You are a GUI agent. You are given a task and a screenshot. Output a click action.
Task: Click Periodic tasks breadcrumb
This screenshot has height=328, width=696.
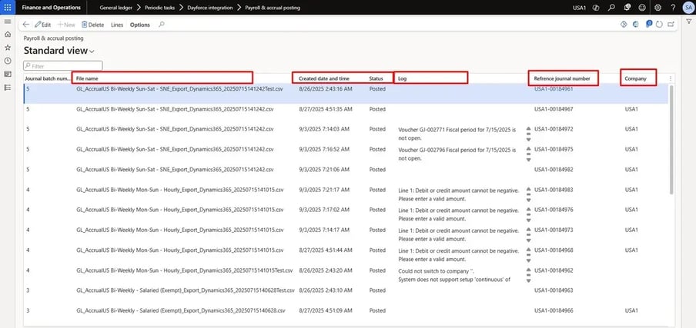tap(161, 8)
